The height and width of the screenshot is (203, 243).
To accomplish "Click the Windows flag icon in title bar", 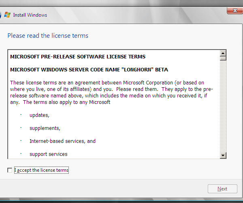I will coord(7,15).
